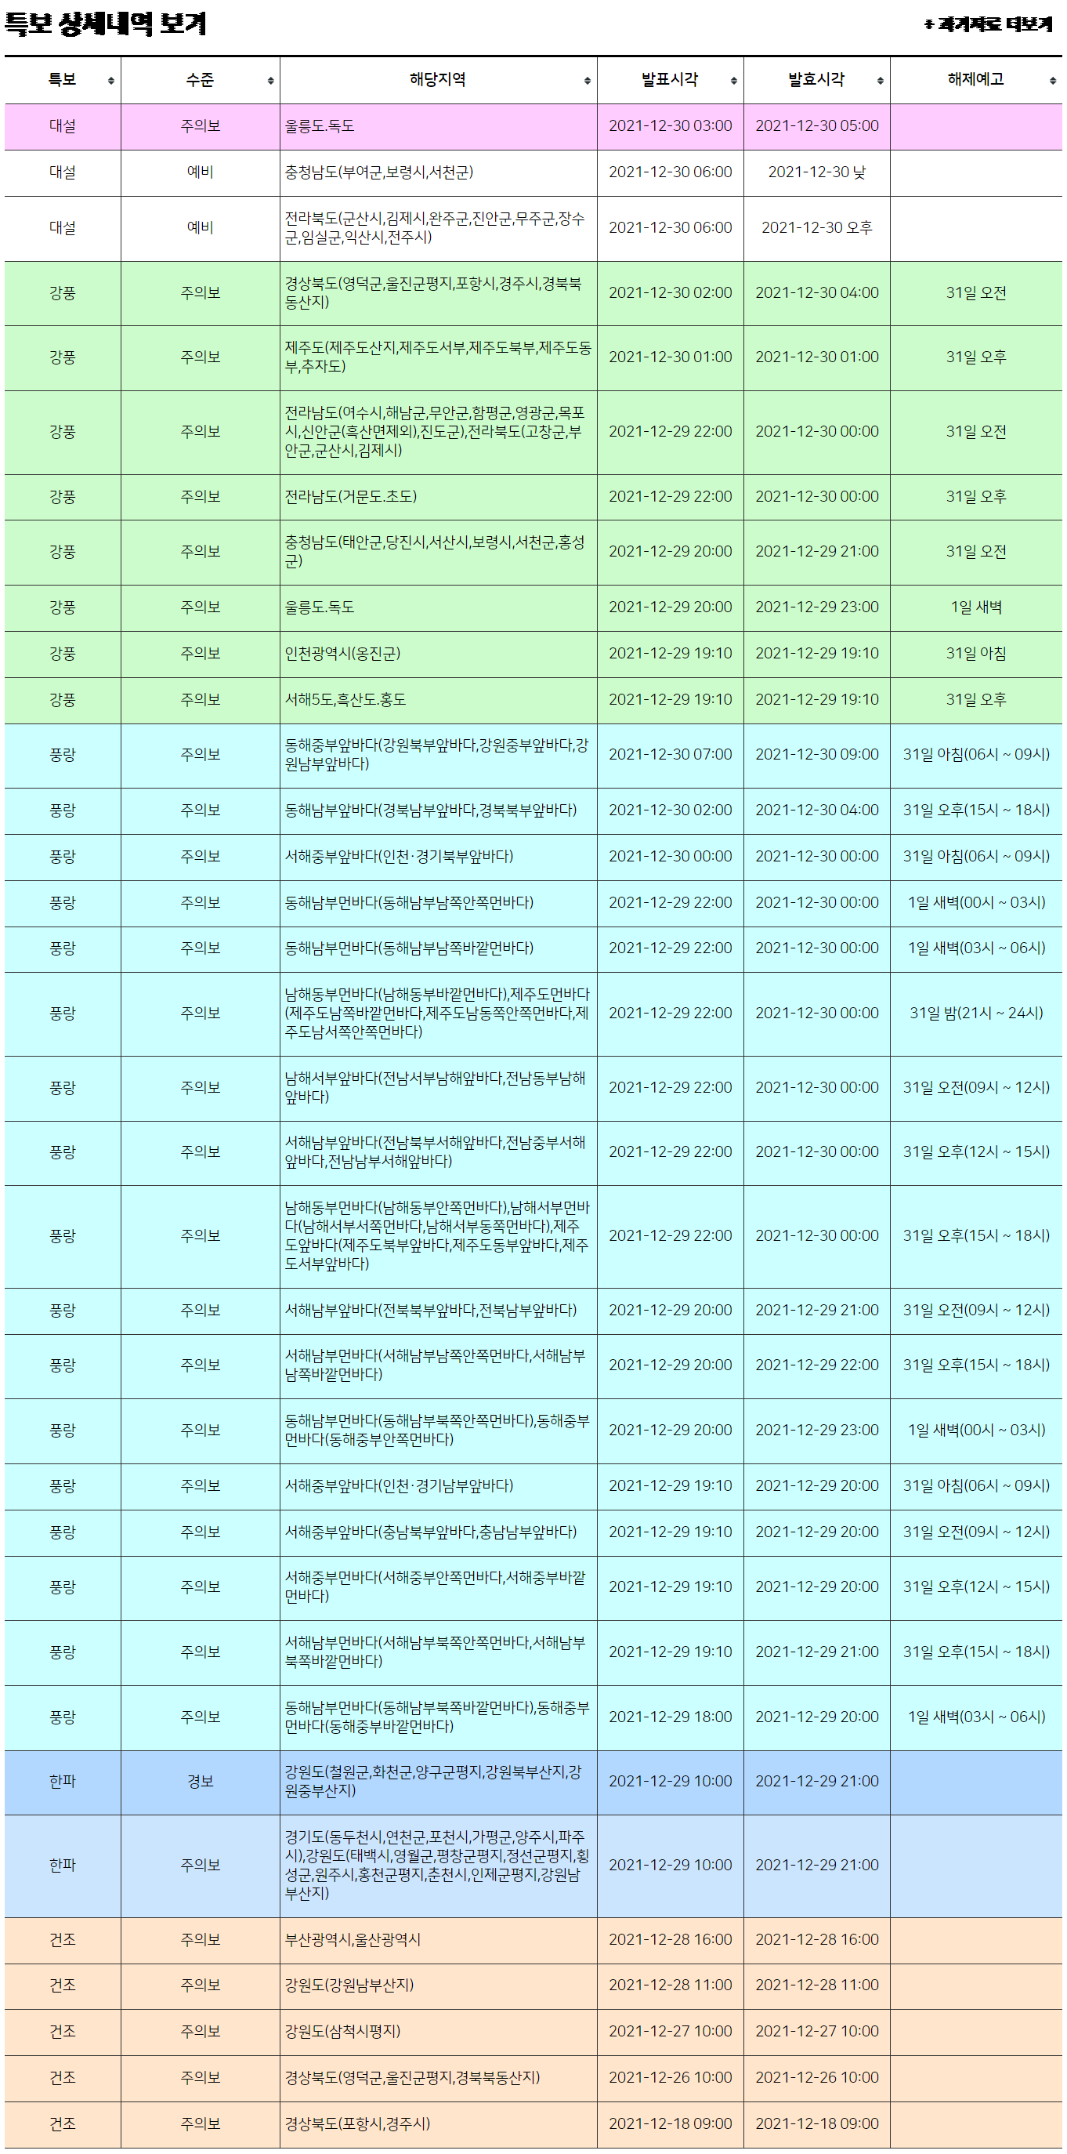
Task: Select the 강원도(철원군,화천군,양구군평지…) 한파 경보 cell
Action: coord(439,1782)
